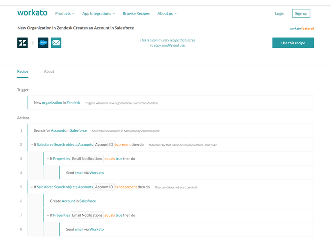331x248 pixels.
Task: Collapse step 7 Email Notifications condition
Action: (48, 215)
